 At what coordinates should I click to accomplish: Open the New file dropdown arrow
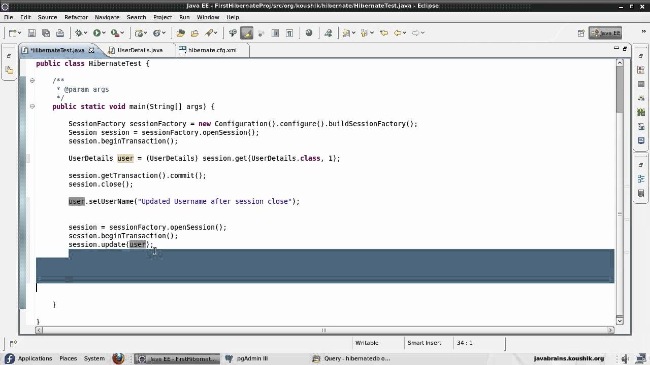(x=20, y=33)
